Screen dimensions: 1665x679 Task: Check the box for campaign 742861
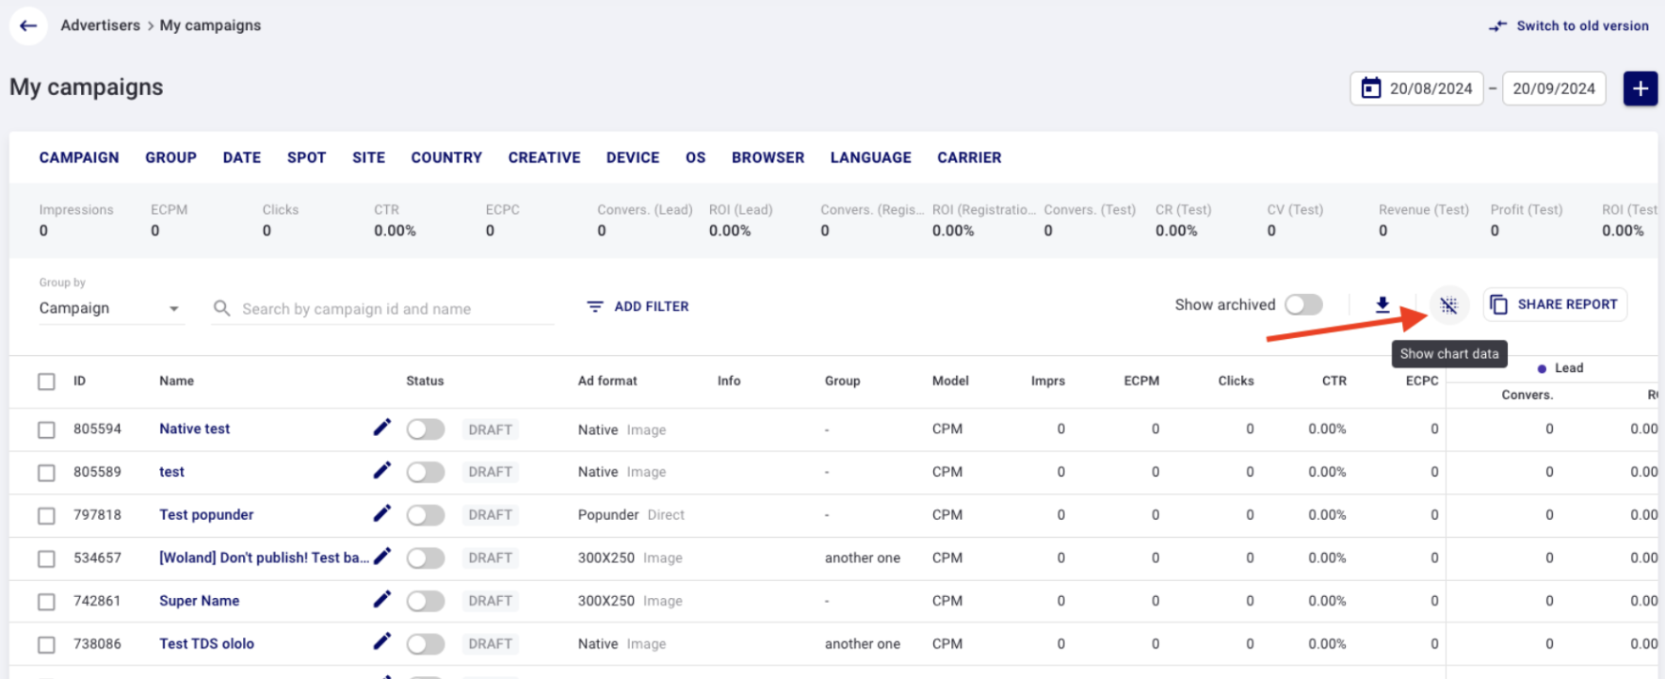46,602
